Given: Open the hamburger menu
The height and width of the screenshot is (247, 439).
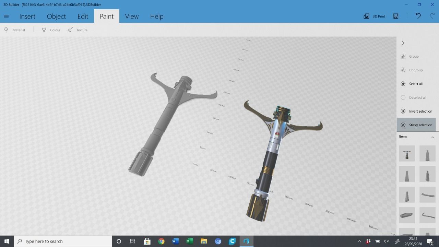Looking at the screenshot, I should coord(6,16).
